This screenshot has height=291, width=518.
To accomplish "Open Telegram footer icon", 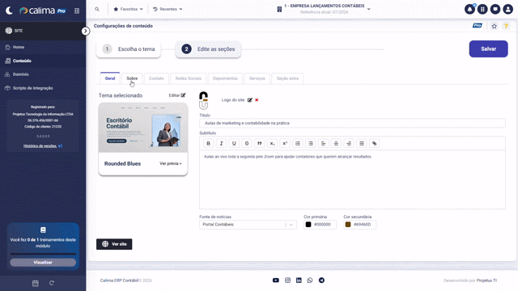I will pyautogui.click(x=321, y=280).
